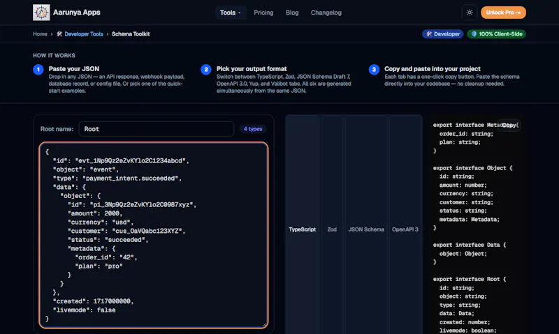Click the shield icon in Client-Side badge
The width and height of the screenshot is (559, 334).
tap(474, 33)
